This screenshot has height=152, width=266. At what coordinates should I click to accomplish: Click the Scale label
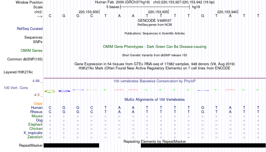click(x=38, y=7)
